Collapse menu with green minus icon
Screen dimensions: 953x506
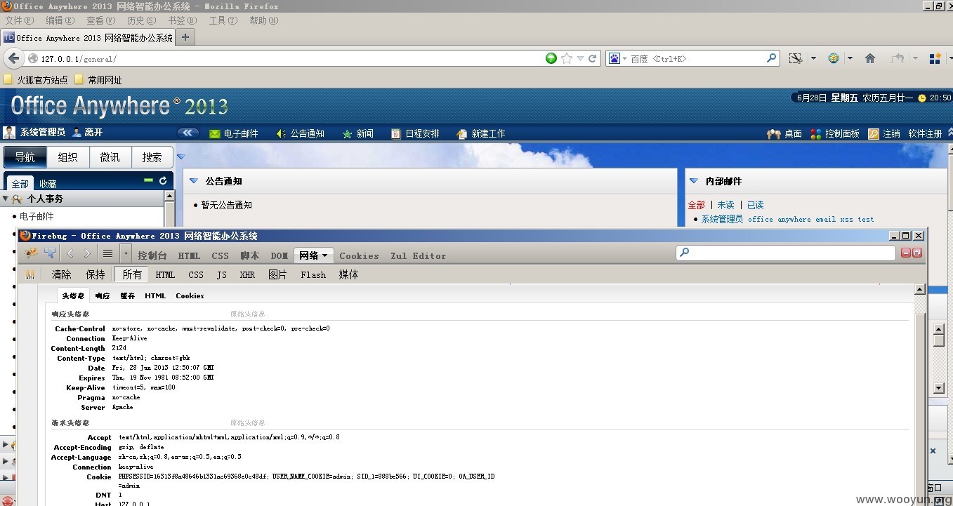pyautogui.click(x=148, y=180)
